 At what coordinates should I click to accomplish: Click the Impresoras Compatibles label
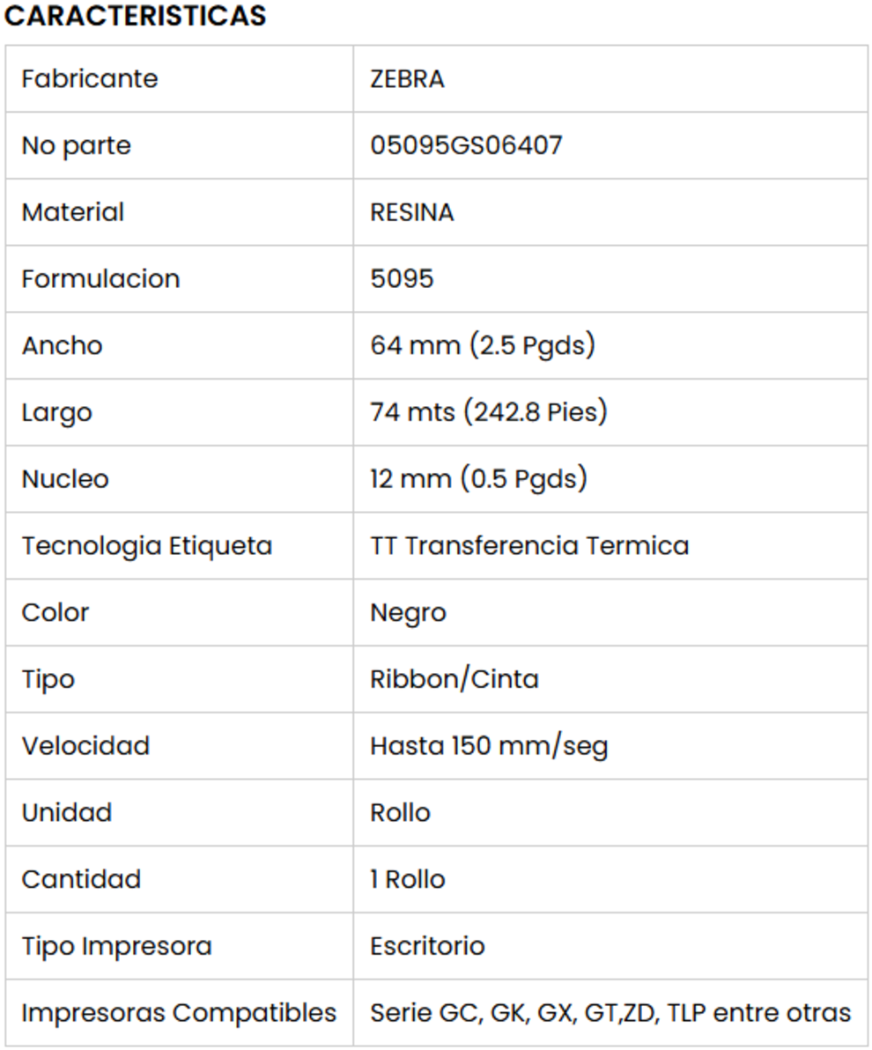[x=179, y=1013]
